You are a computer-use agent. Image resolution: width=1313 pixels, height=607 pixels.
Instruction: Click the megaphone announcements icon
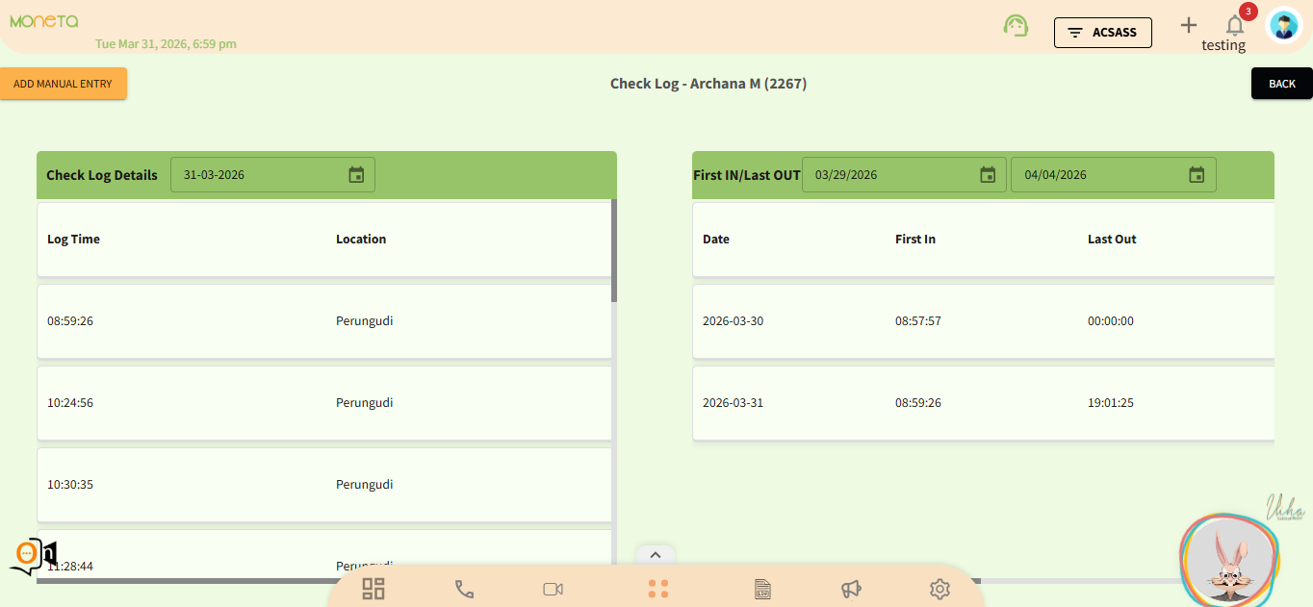[851, 589]
